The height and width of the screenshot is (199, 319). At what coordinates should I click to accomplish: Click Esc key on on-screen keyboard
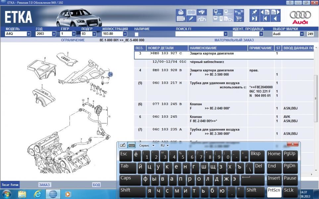(126, 156)
